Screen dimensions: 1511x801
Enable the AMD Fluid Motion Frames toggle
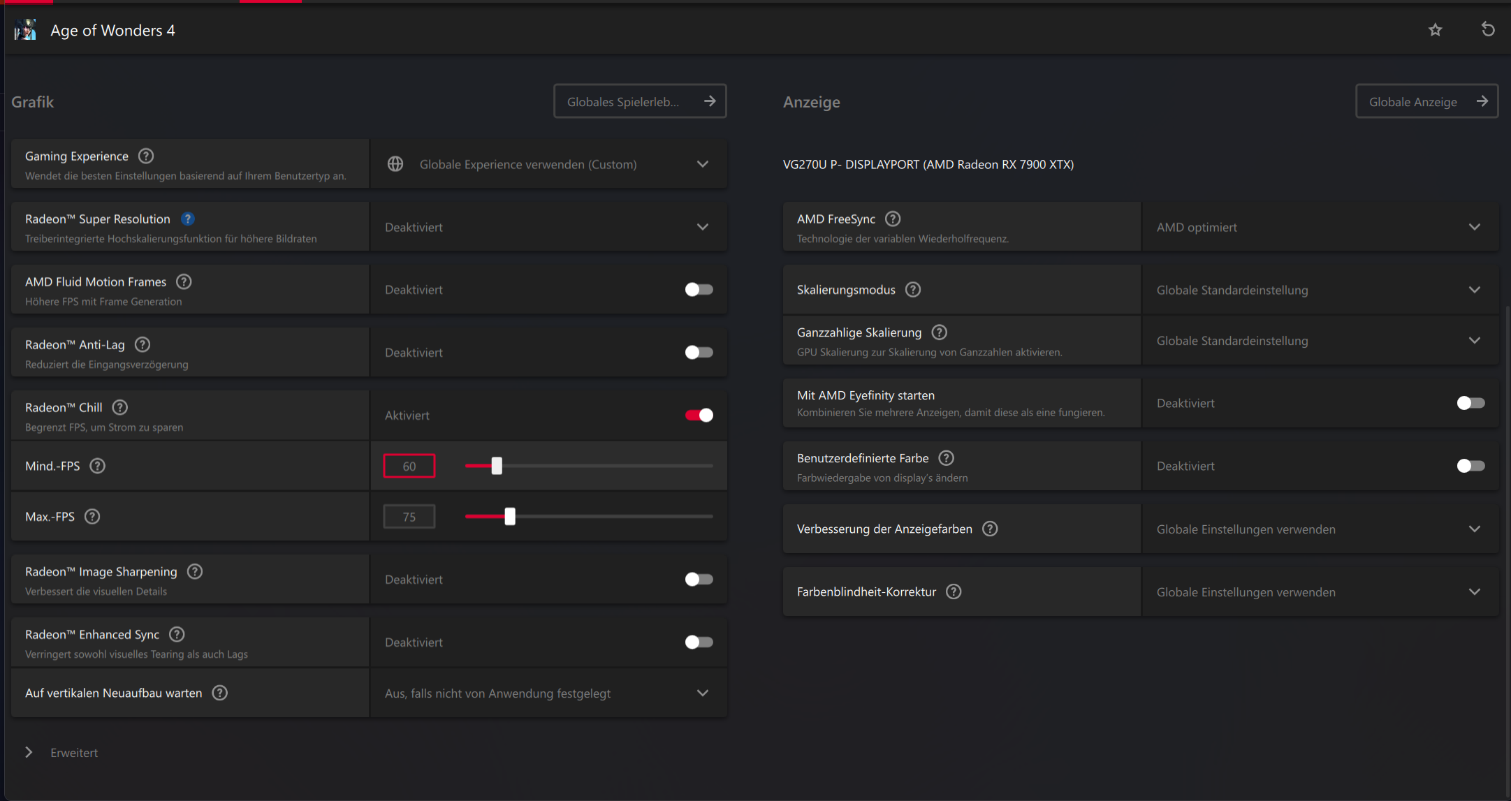(699, 289)
